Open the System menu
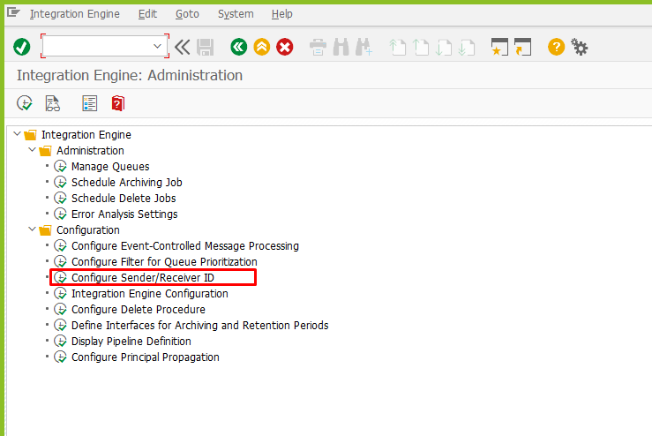The width and height of the screenshot is (652, 436). pos(236,14)
